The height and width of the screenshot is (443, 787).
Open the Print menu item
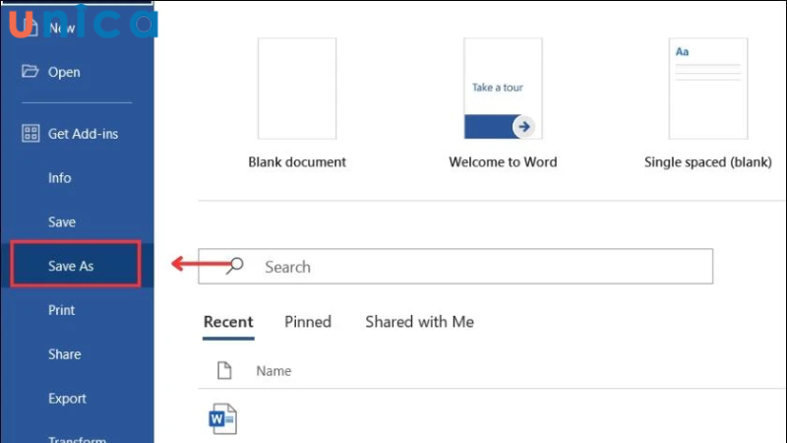pyautogui.click(x=61, y=310)
